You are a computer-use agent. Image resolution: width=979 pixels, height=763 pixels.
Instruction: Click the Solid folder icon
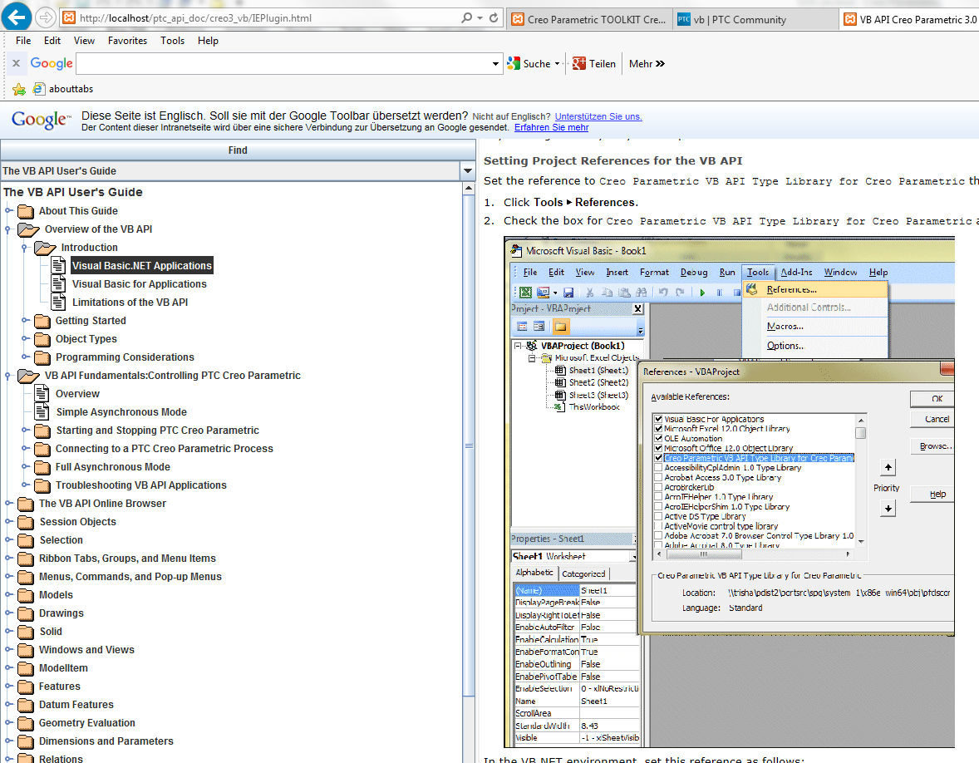[26, 631]
